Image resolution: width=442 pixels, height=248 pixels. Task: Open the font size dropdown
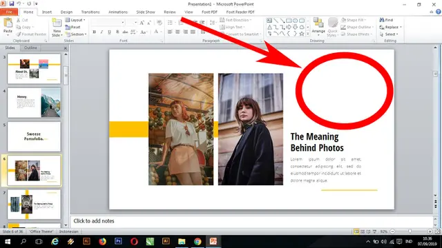click(135, 23)
